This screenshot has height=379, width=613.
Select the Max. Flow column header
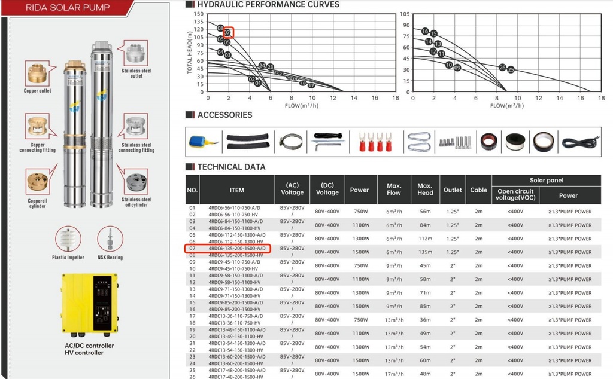tap(394, 189)
